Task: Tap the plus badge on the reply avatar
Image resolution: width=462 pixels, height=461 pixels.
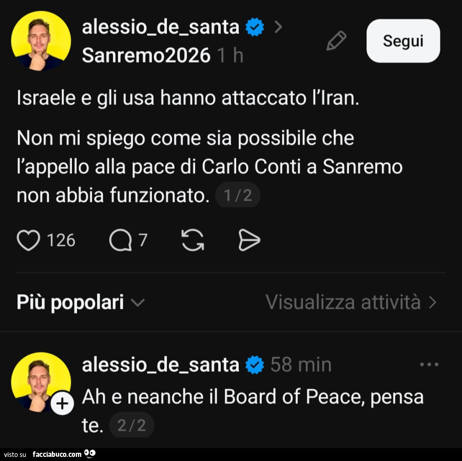Action: point(63,405)
